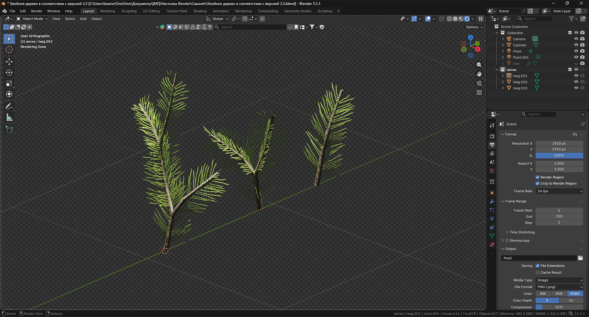Image resolution: width=589 pixels, height=317 pixels.
Task: Open the Modifiers wrench properties tab
Action: (x=492, y=202)
